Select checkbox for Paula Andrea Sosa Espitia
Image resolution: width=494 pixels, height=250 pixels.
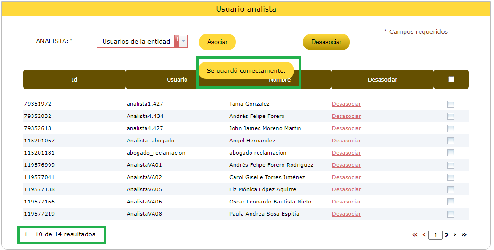(451, 214)
